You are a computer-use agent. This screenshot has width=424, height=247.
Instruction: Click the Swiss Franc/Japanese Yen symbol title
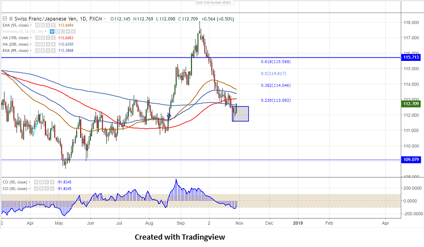pyautogui.click(x=58, y=19)
